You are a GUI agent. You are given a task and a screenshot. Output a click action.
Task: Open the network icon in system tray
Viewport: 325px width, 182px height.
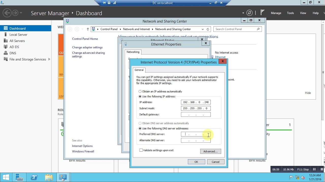(297, 177)
